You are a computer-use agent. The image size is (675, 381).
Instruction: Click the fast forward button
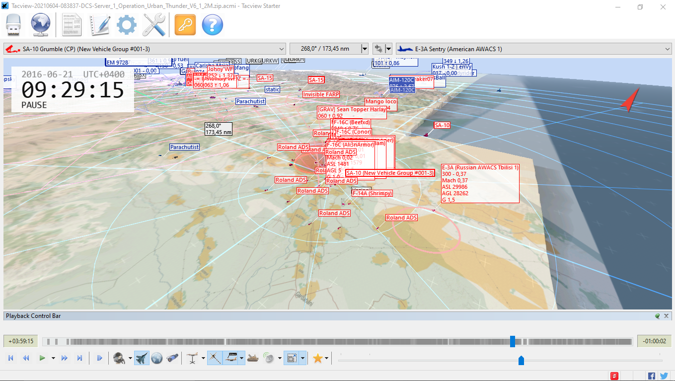click(x=64, y=358)
